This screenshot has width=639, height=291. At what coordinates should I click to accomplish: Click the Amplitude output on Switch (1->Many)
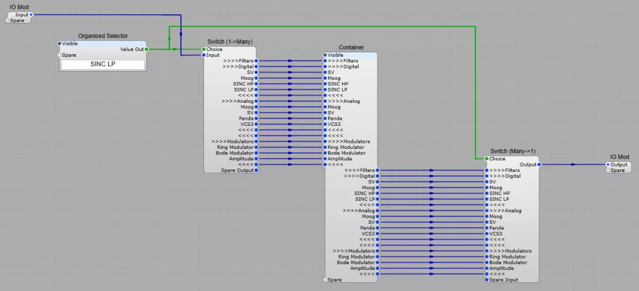coord(256,159)
